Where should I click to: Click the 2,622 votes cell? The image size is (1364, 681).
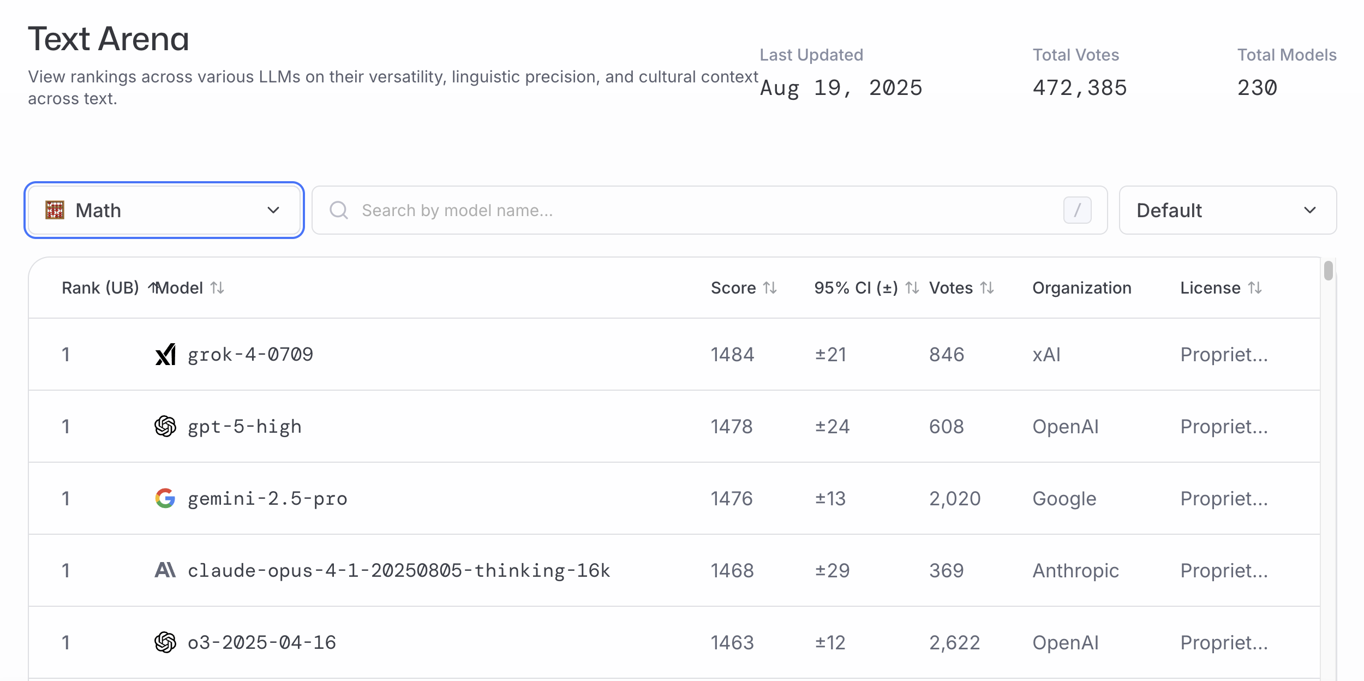pyautogui.click(x=955, y=643)
